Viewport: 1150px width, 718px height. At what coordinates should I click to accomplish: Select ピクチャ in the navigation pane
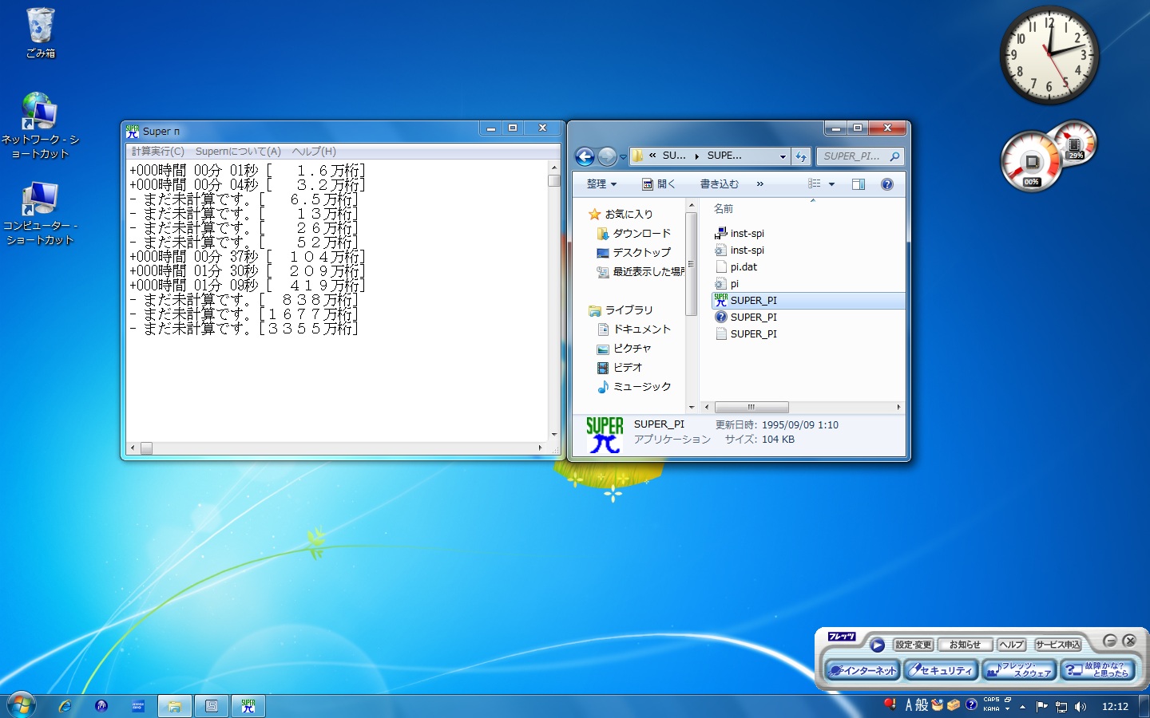(624, 349)
